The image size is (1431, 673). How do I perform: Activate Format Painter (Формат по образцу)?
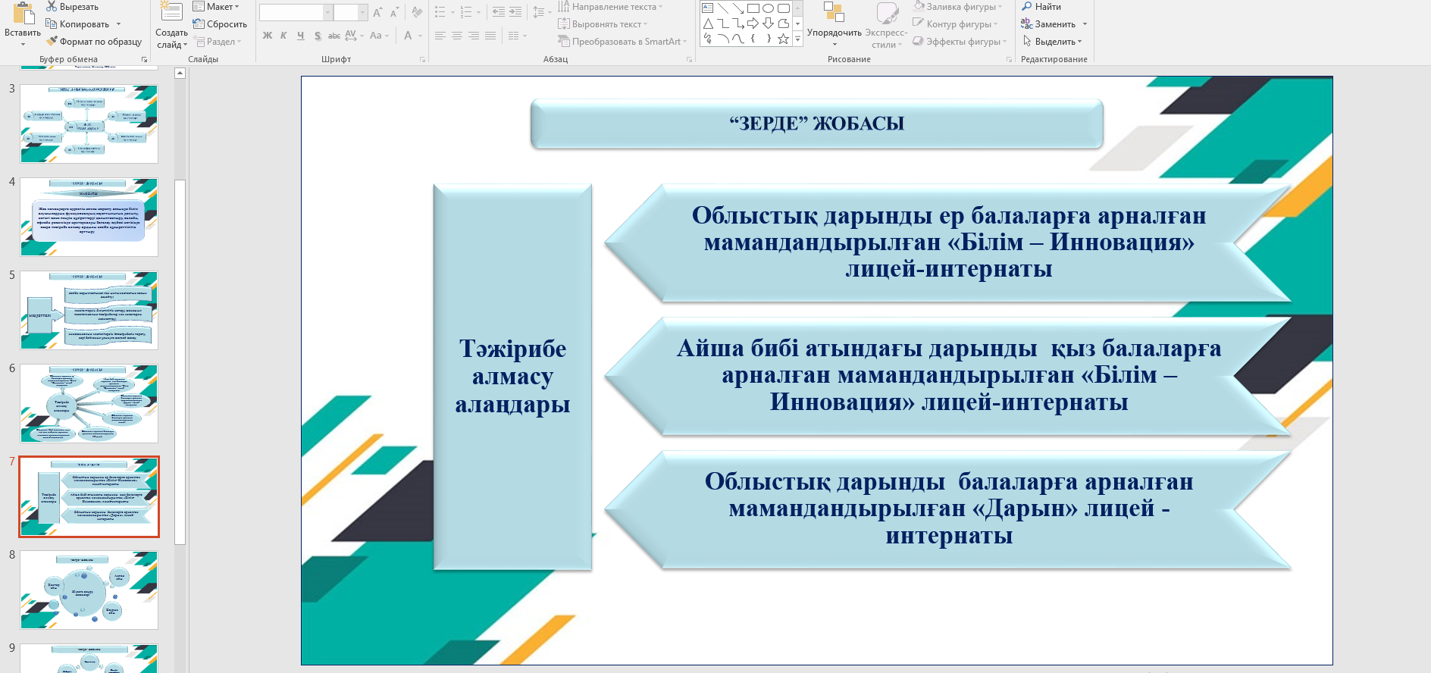point(94,42)
